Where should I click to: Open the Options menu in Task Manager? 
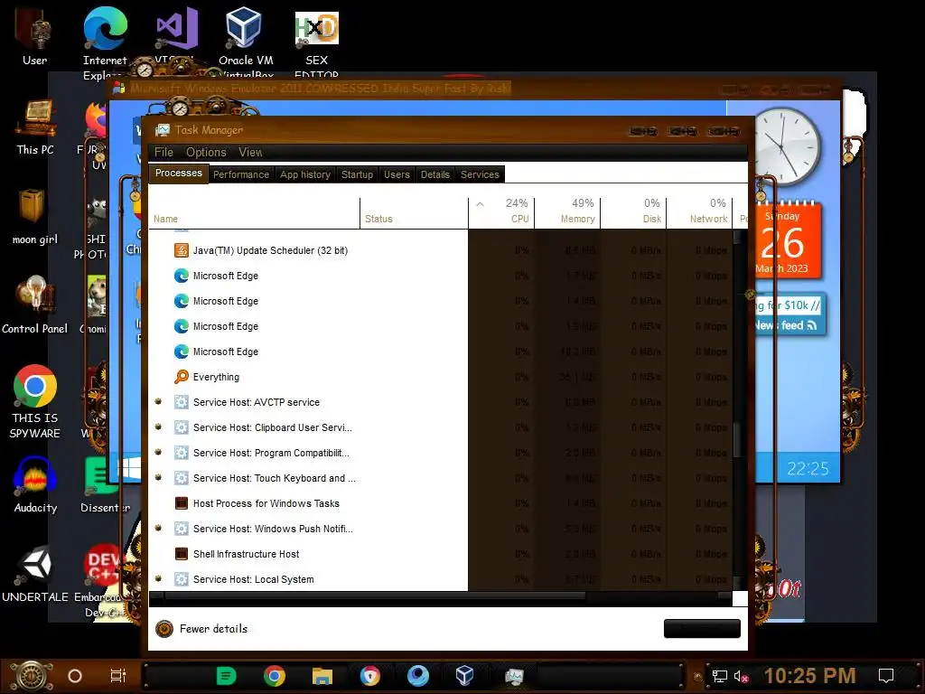(x=206, y=152)
